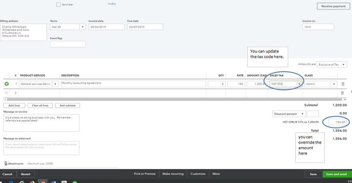Click the Invoice no. field

click(318, 27)
